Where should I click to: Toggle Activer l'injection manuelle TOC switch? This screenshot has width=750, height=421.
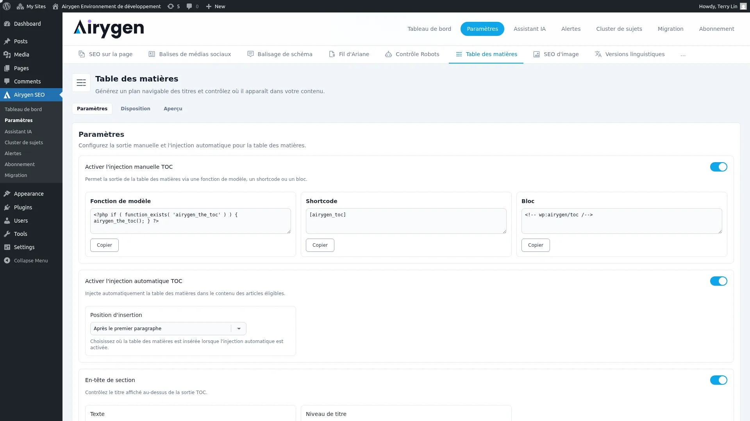point(718,167)
